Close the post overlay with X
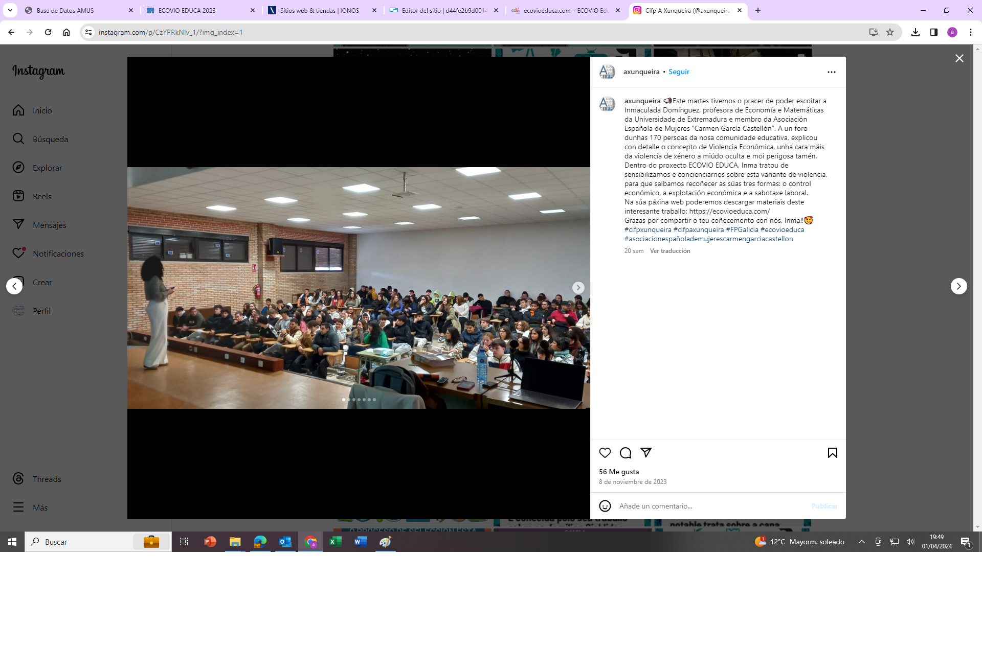 point(959,58)
